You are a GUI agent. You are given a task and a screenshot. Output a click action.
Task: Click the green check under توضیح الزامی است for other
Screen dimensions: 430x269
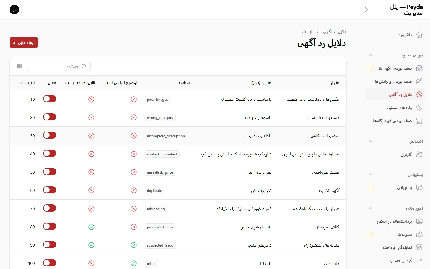134,263
